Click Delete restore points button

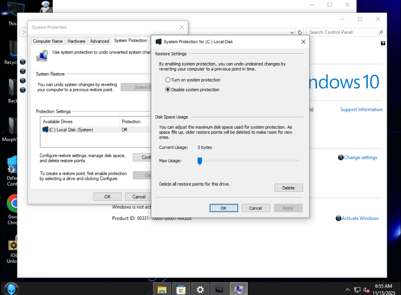(x=288, y=188)
